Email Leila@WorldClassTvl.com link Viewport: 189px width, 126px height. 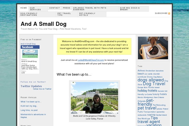(x=91, y=60)
